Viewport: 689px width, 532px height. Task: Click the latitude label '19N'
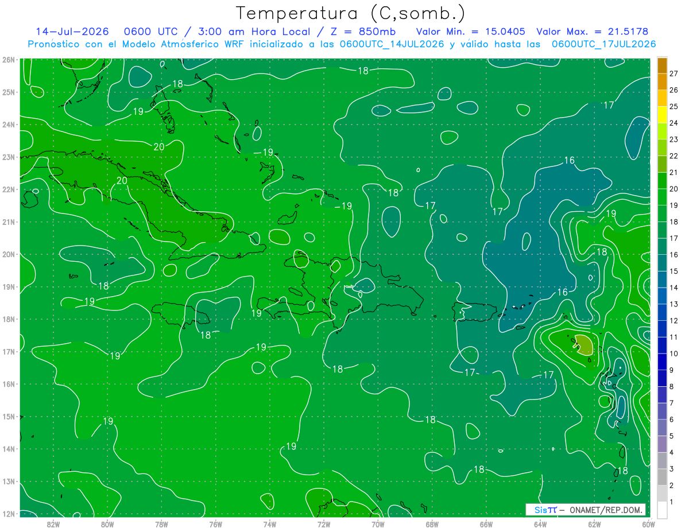[8, 286]
